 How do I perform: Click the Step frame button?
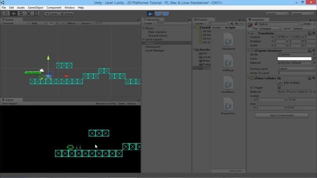165,14
